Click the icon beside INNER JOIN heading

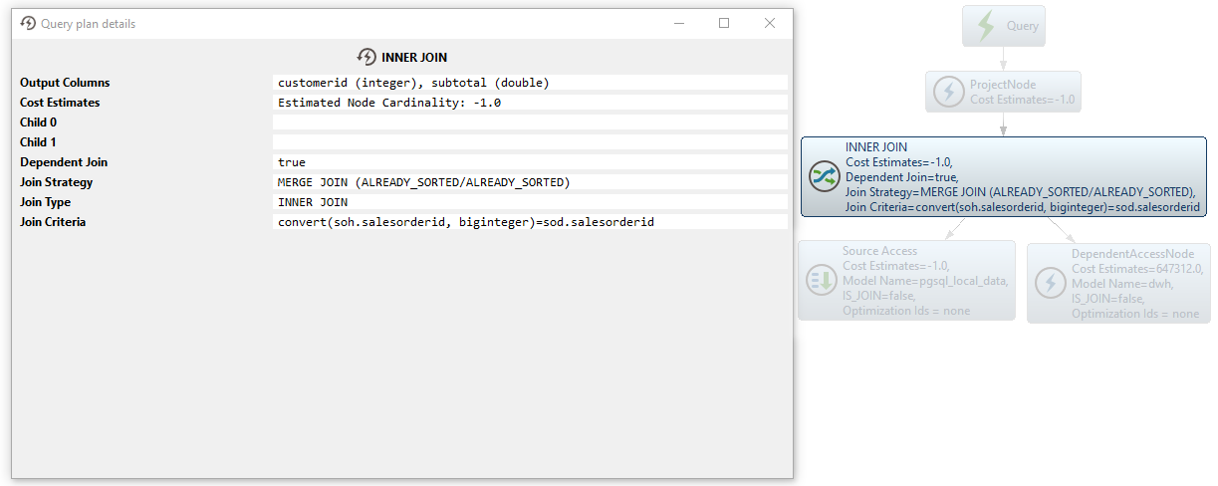pos(365,58)
